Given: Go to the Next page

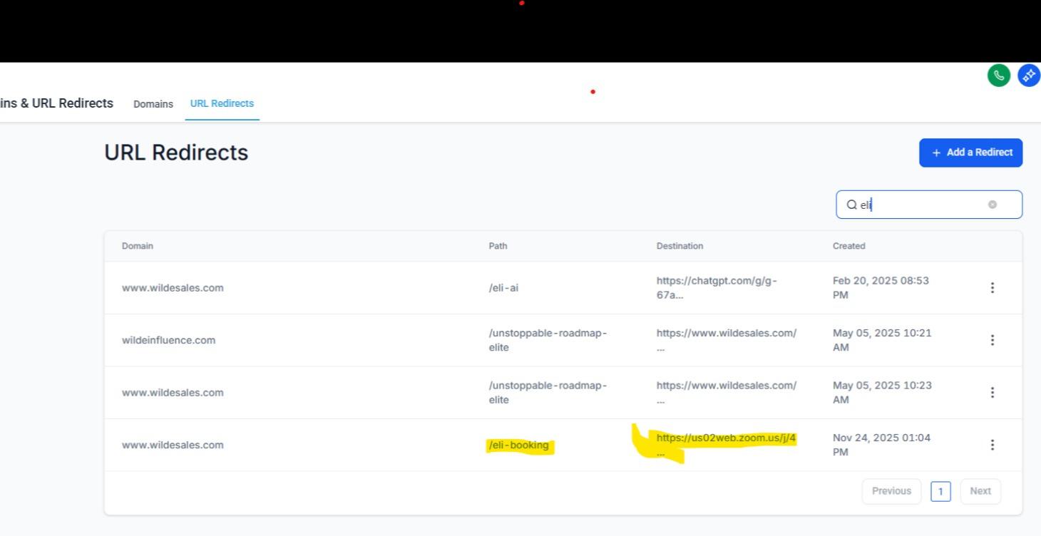Looking at the screenshot, I should (x=980, y=491).
